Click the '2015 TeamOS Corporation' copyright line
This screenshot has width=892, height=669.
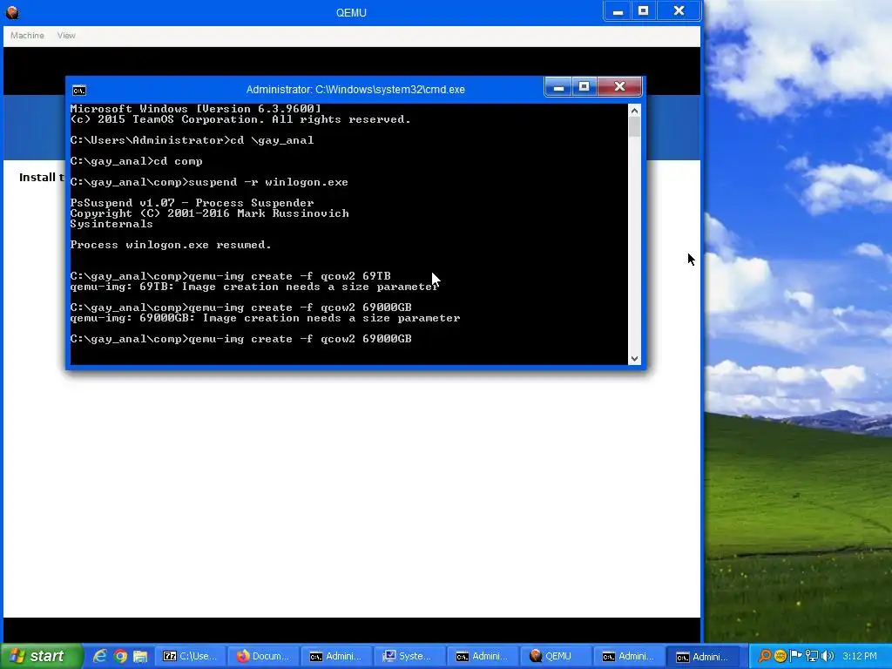point(240,119)
